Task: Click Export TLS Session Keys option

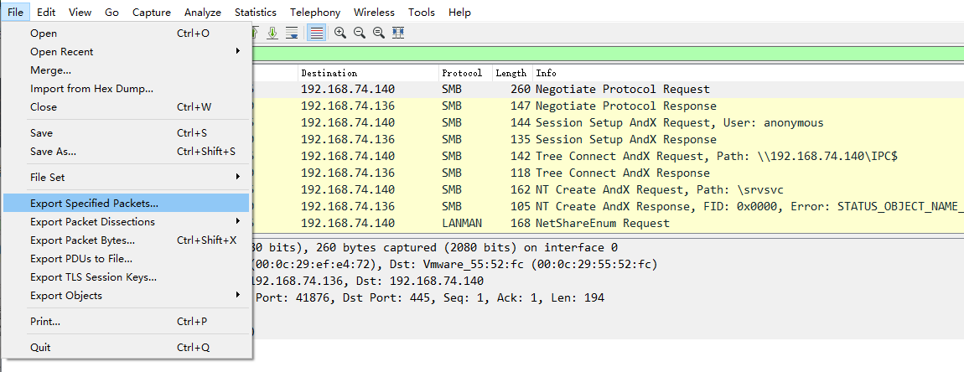Action: [x=93, y=276]
